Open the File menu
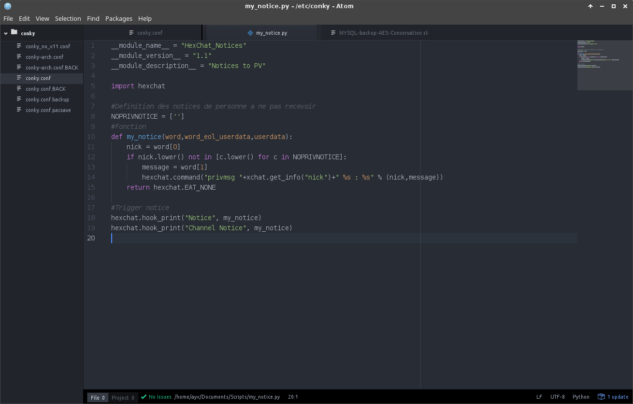This screenshot has width=633, height=404. (x=8, y=18)
